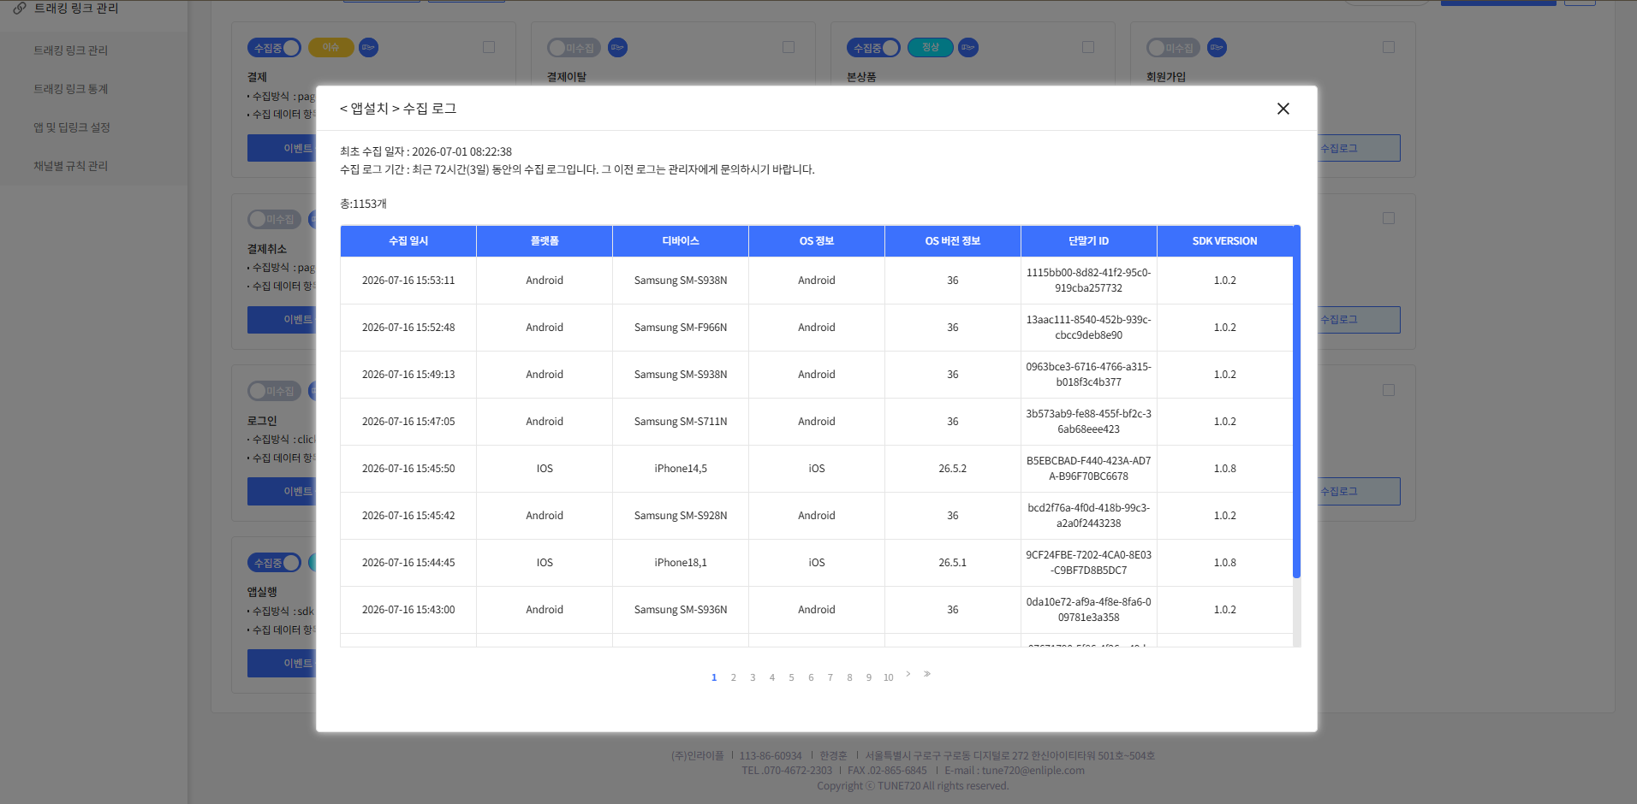The width and height of the screenshot is (1637, 804).
Task: Open 앱 및 딥링크 설정 in sidebar
Action: pyautogui.click(x=72, y=127)
